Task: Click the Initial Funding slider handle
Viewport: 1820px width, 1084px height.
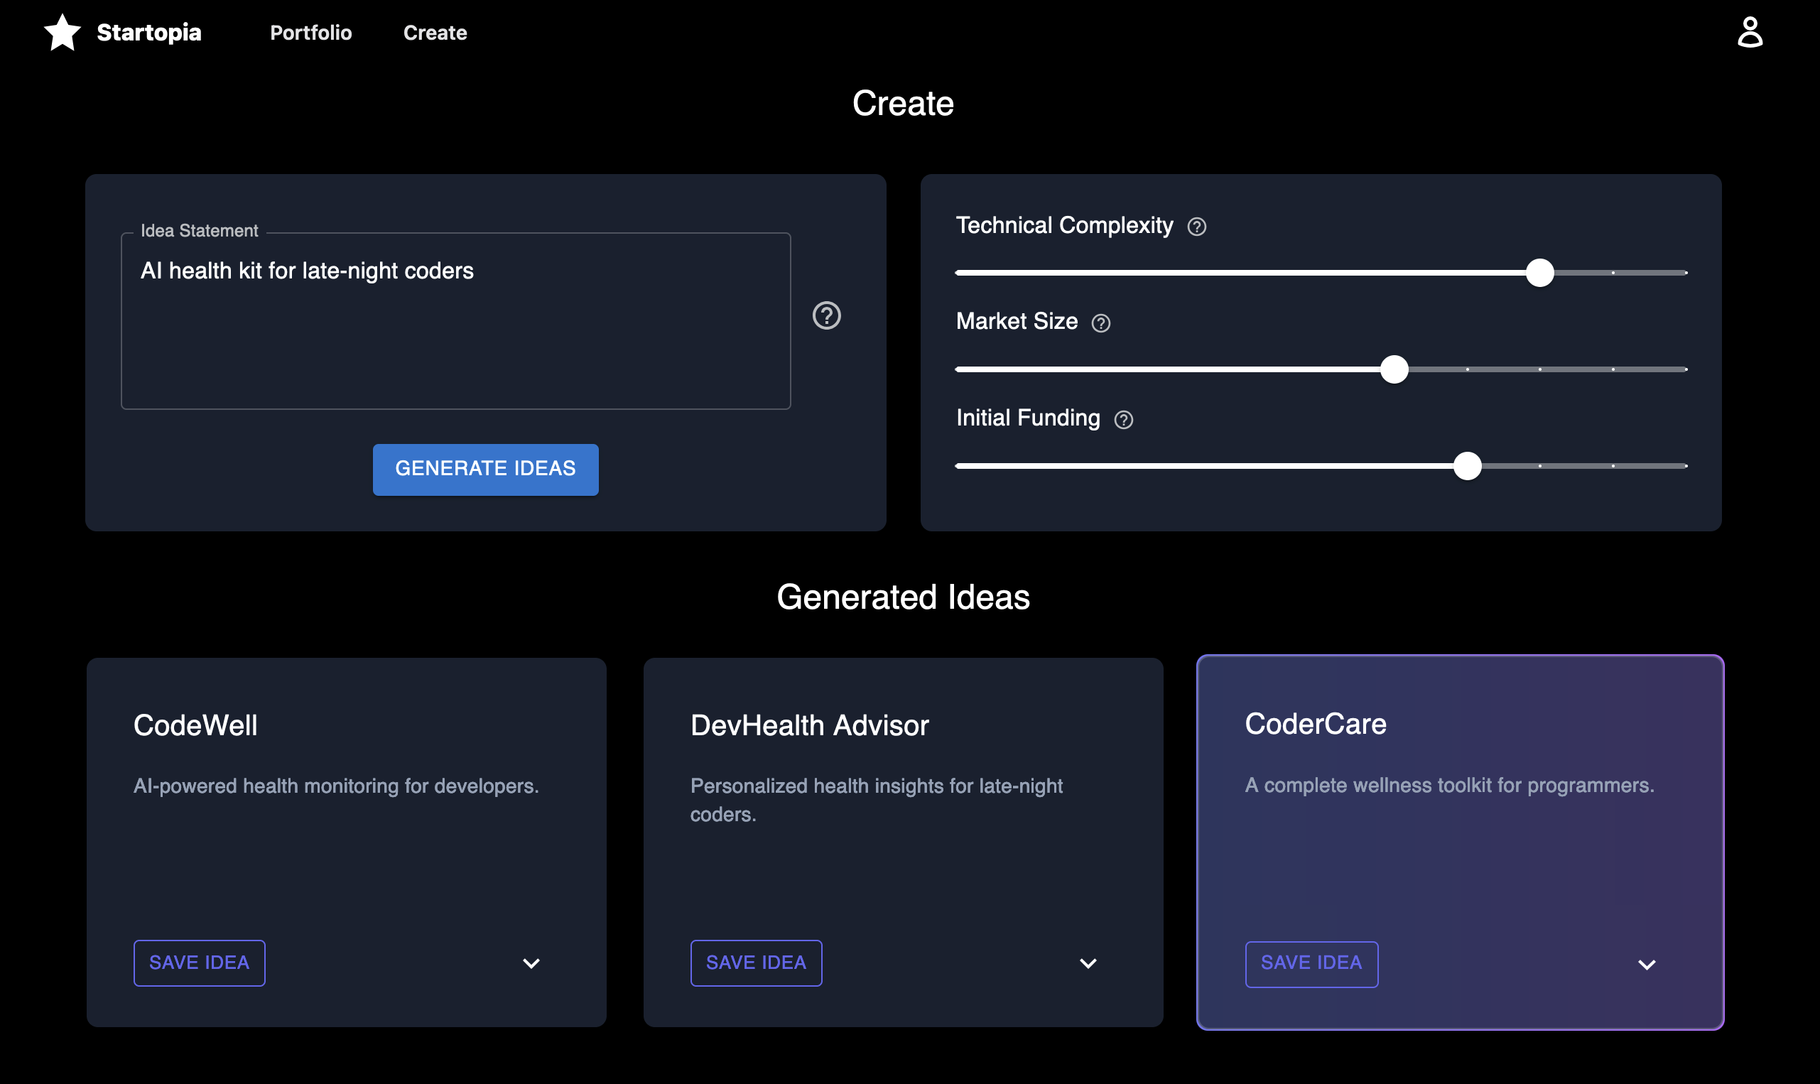Action: tap(1466, 465)
